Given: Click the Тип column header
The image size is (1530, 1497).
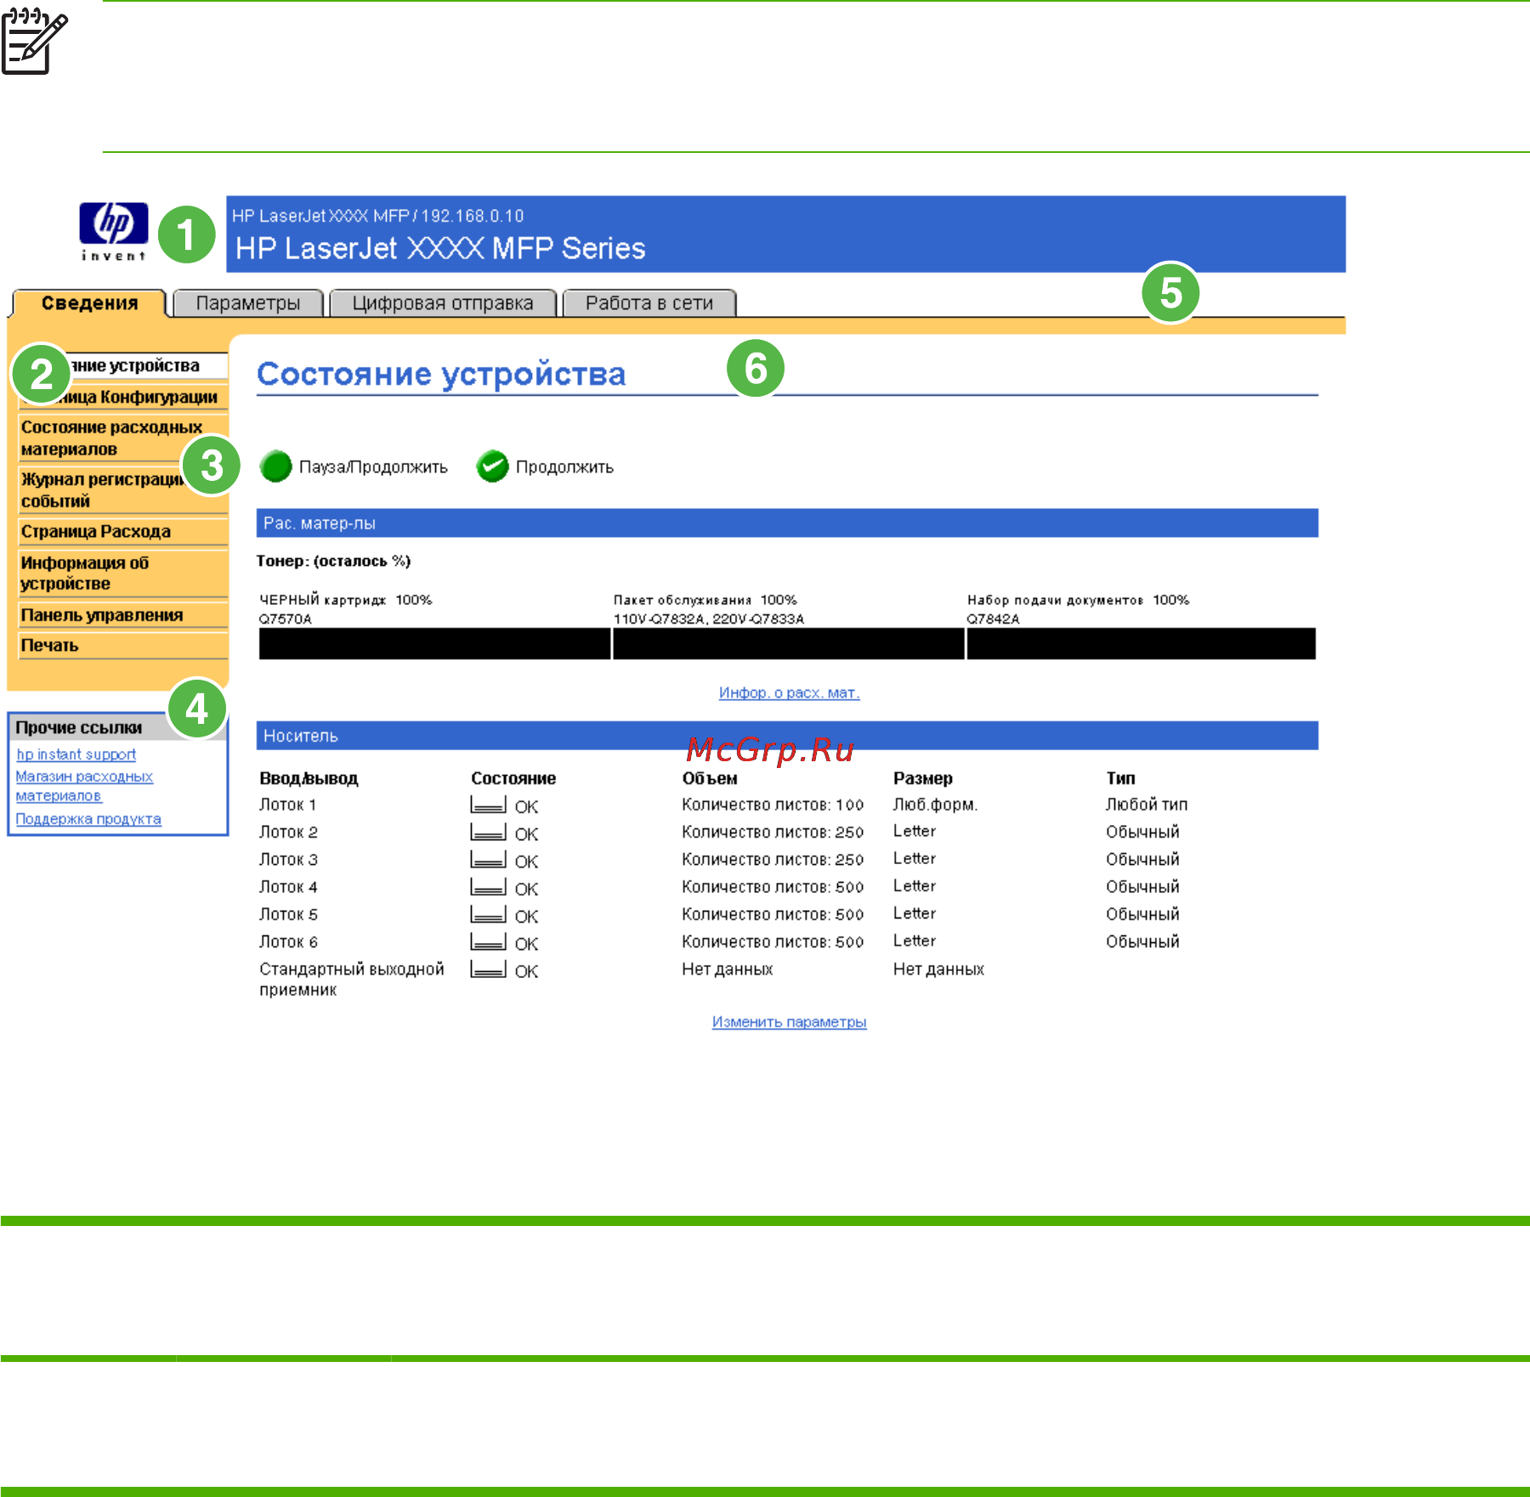Looking at the screenshot, I should [x=1120, y=778].
